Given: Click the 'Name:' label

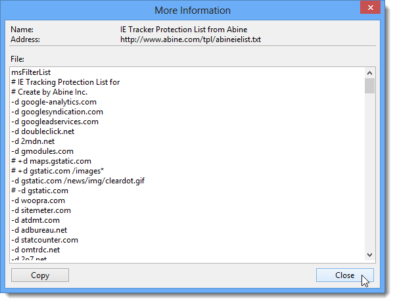Looking at the screenshot, I should 22,30.
